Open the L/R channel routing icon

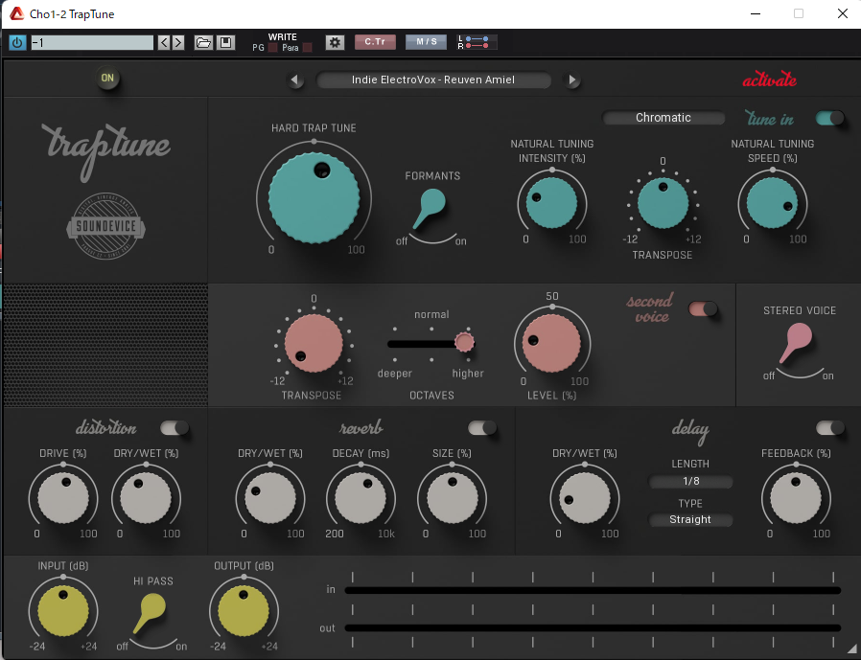tap(477, 42)
